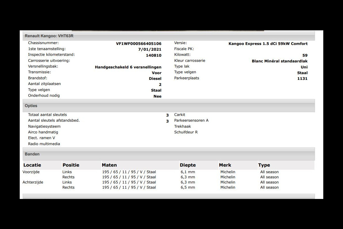Image resolution: width=343 pixels, height=229 pixels.
Task: Click the Diepte column header
Action: click(188, 165)
